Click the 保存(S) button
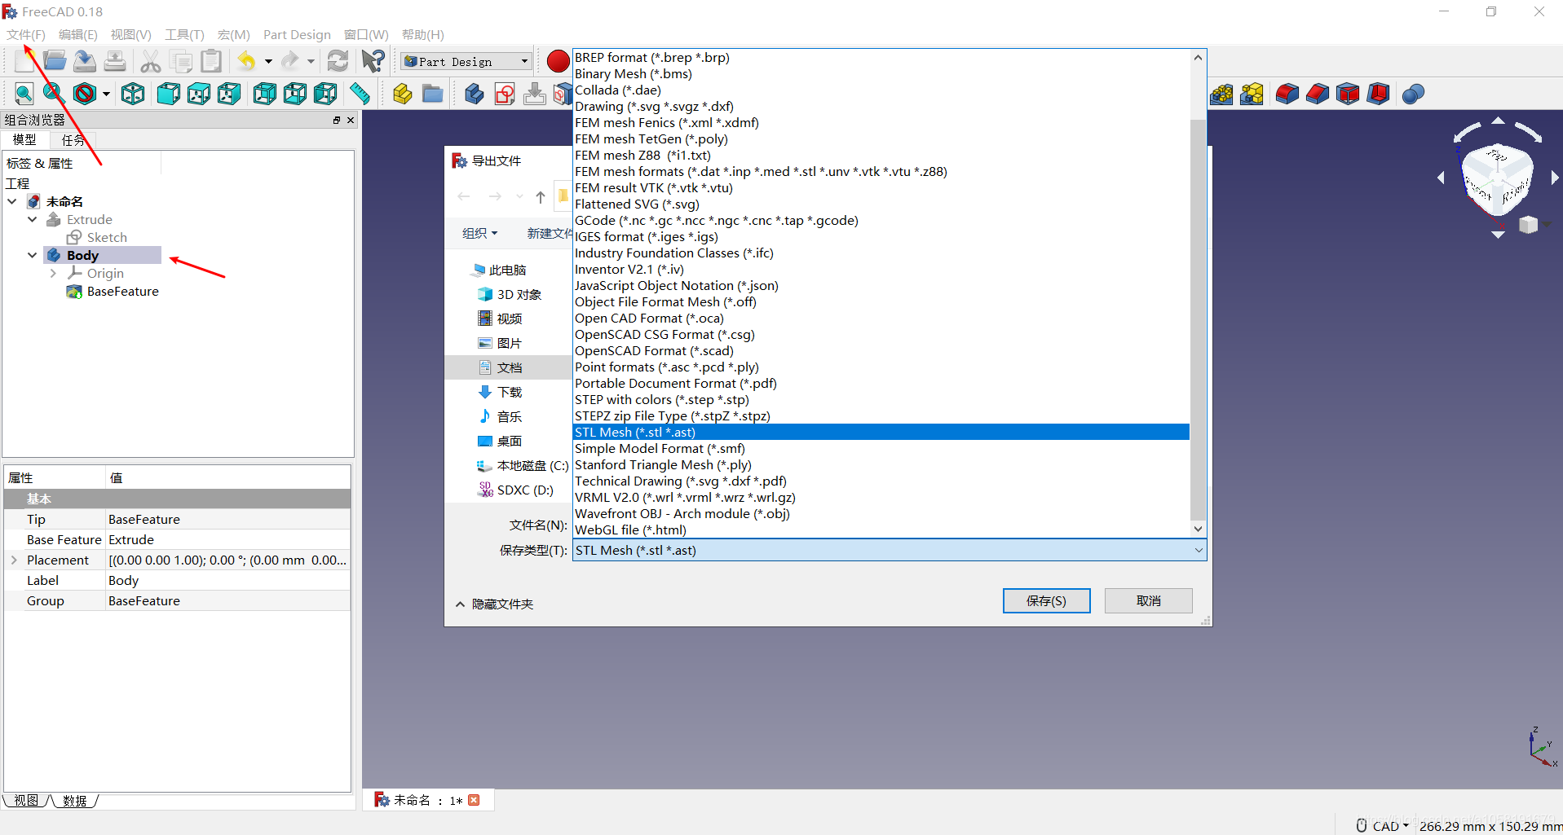Image resolution: width=1563 pixels, height=835 pixels. (x=1046, y=600)
